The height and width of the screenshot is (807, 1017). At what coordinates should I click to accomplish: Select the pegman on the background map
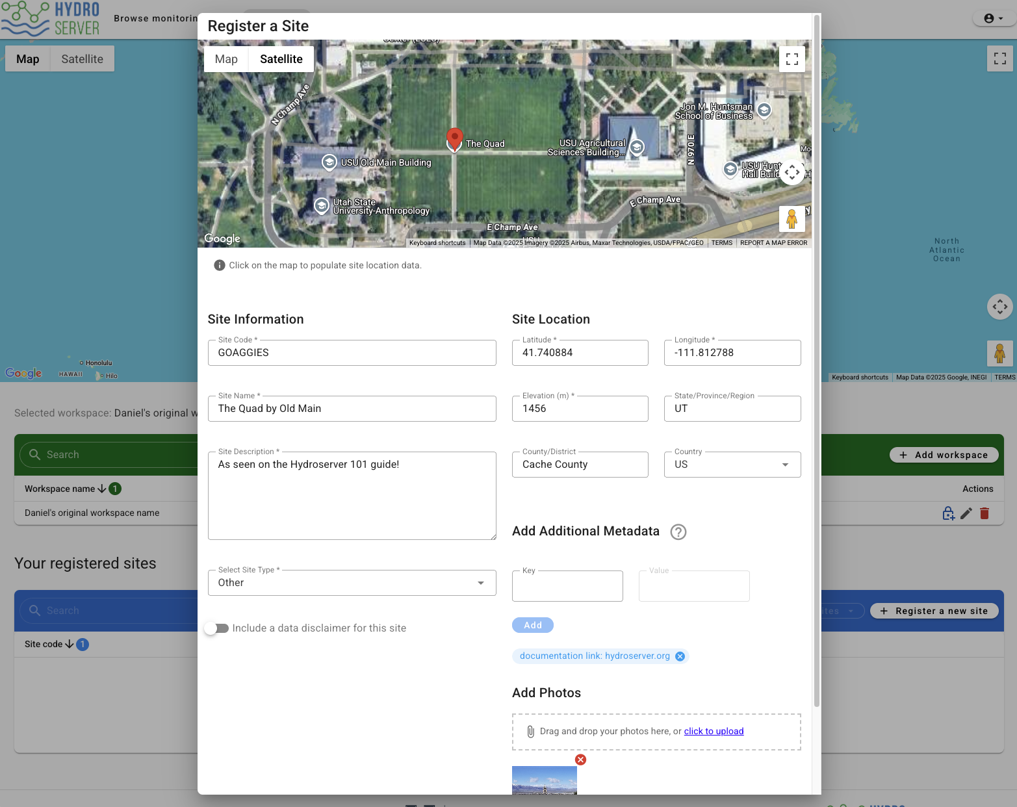pyautogui.click(x=999, y=353)
